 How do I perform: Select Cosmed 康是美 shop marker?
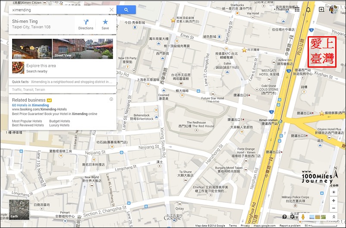(164, 90)
